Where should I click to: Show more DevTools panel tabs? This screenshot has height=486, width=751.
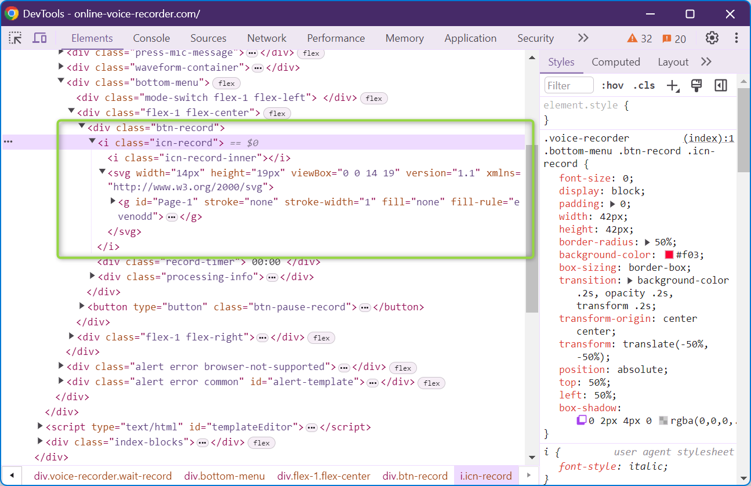coord(583,38)
